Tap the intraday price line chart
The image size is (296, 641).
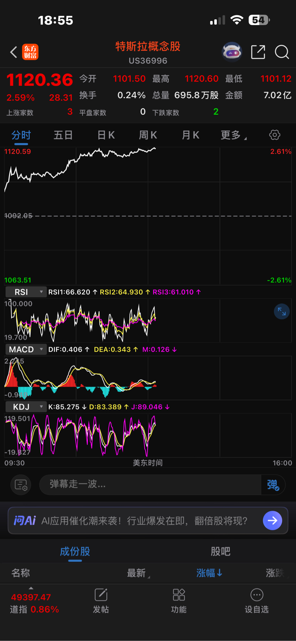pos(148,216)
